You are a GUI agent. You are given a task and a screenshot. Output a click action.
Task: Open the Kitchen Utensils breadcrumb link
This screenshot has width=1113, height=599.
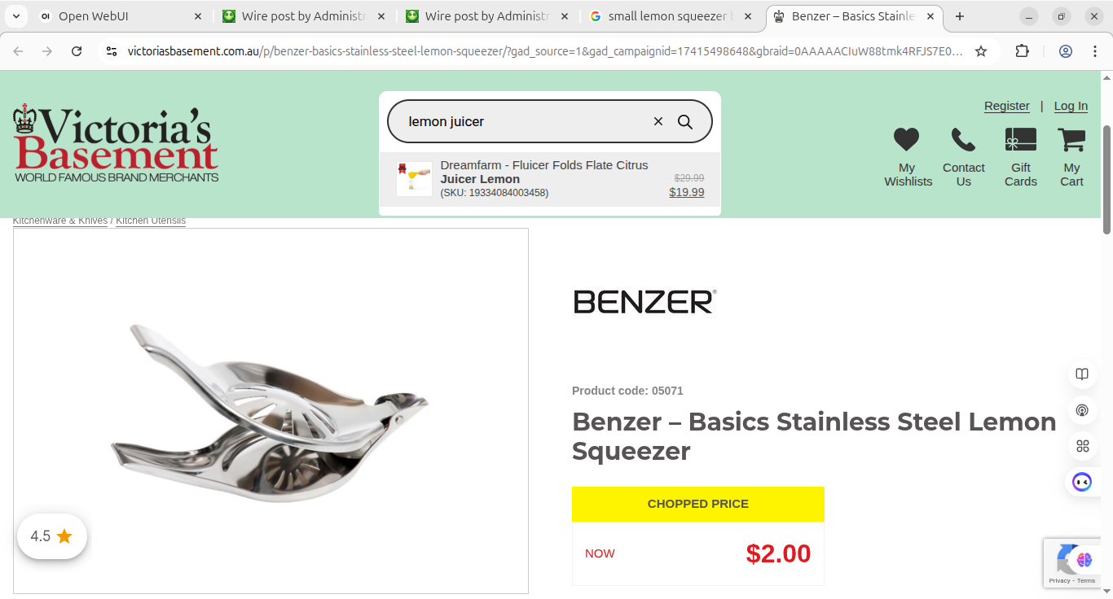(151, 221)
